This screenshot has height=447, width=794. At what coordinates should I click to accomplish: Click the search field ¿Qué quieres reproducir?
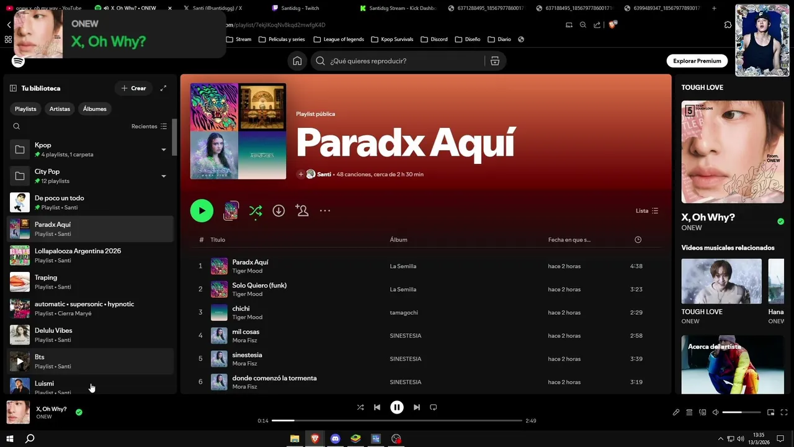coord(406,61)
